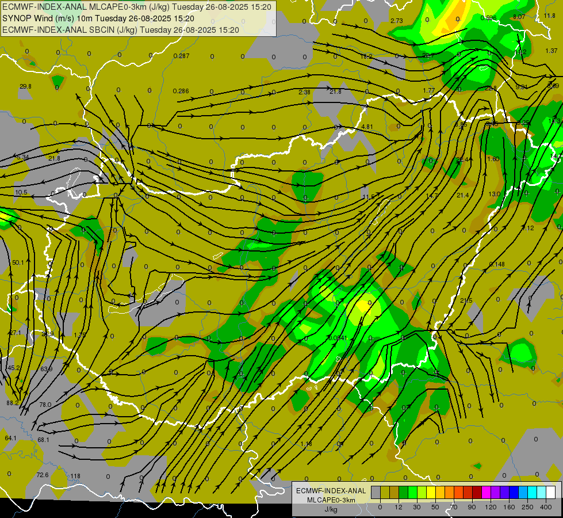Select the pure blue legend swatch
The width and height of the screenshot is (563, 518).
(x=515, y=492)
